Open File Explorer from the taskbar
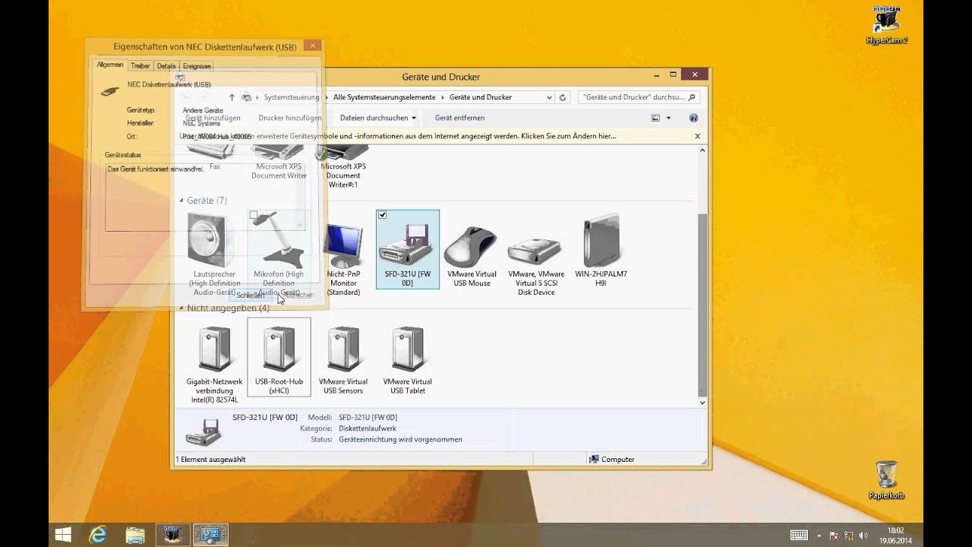 tap(135, 535)
